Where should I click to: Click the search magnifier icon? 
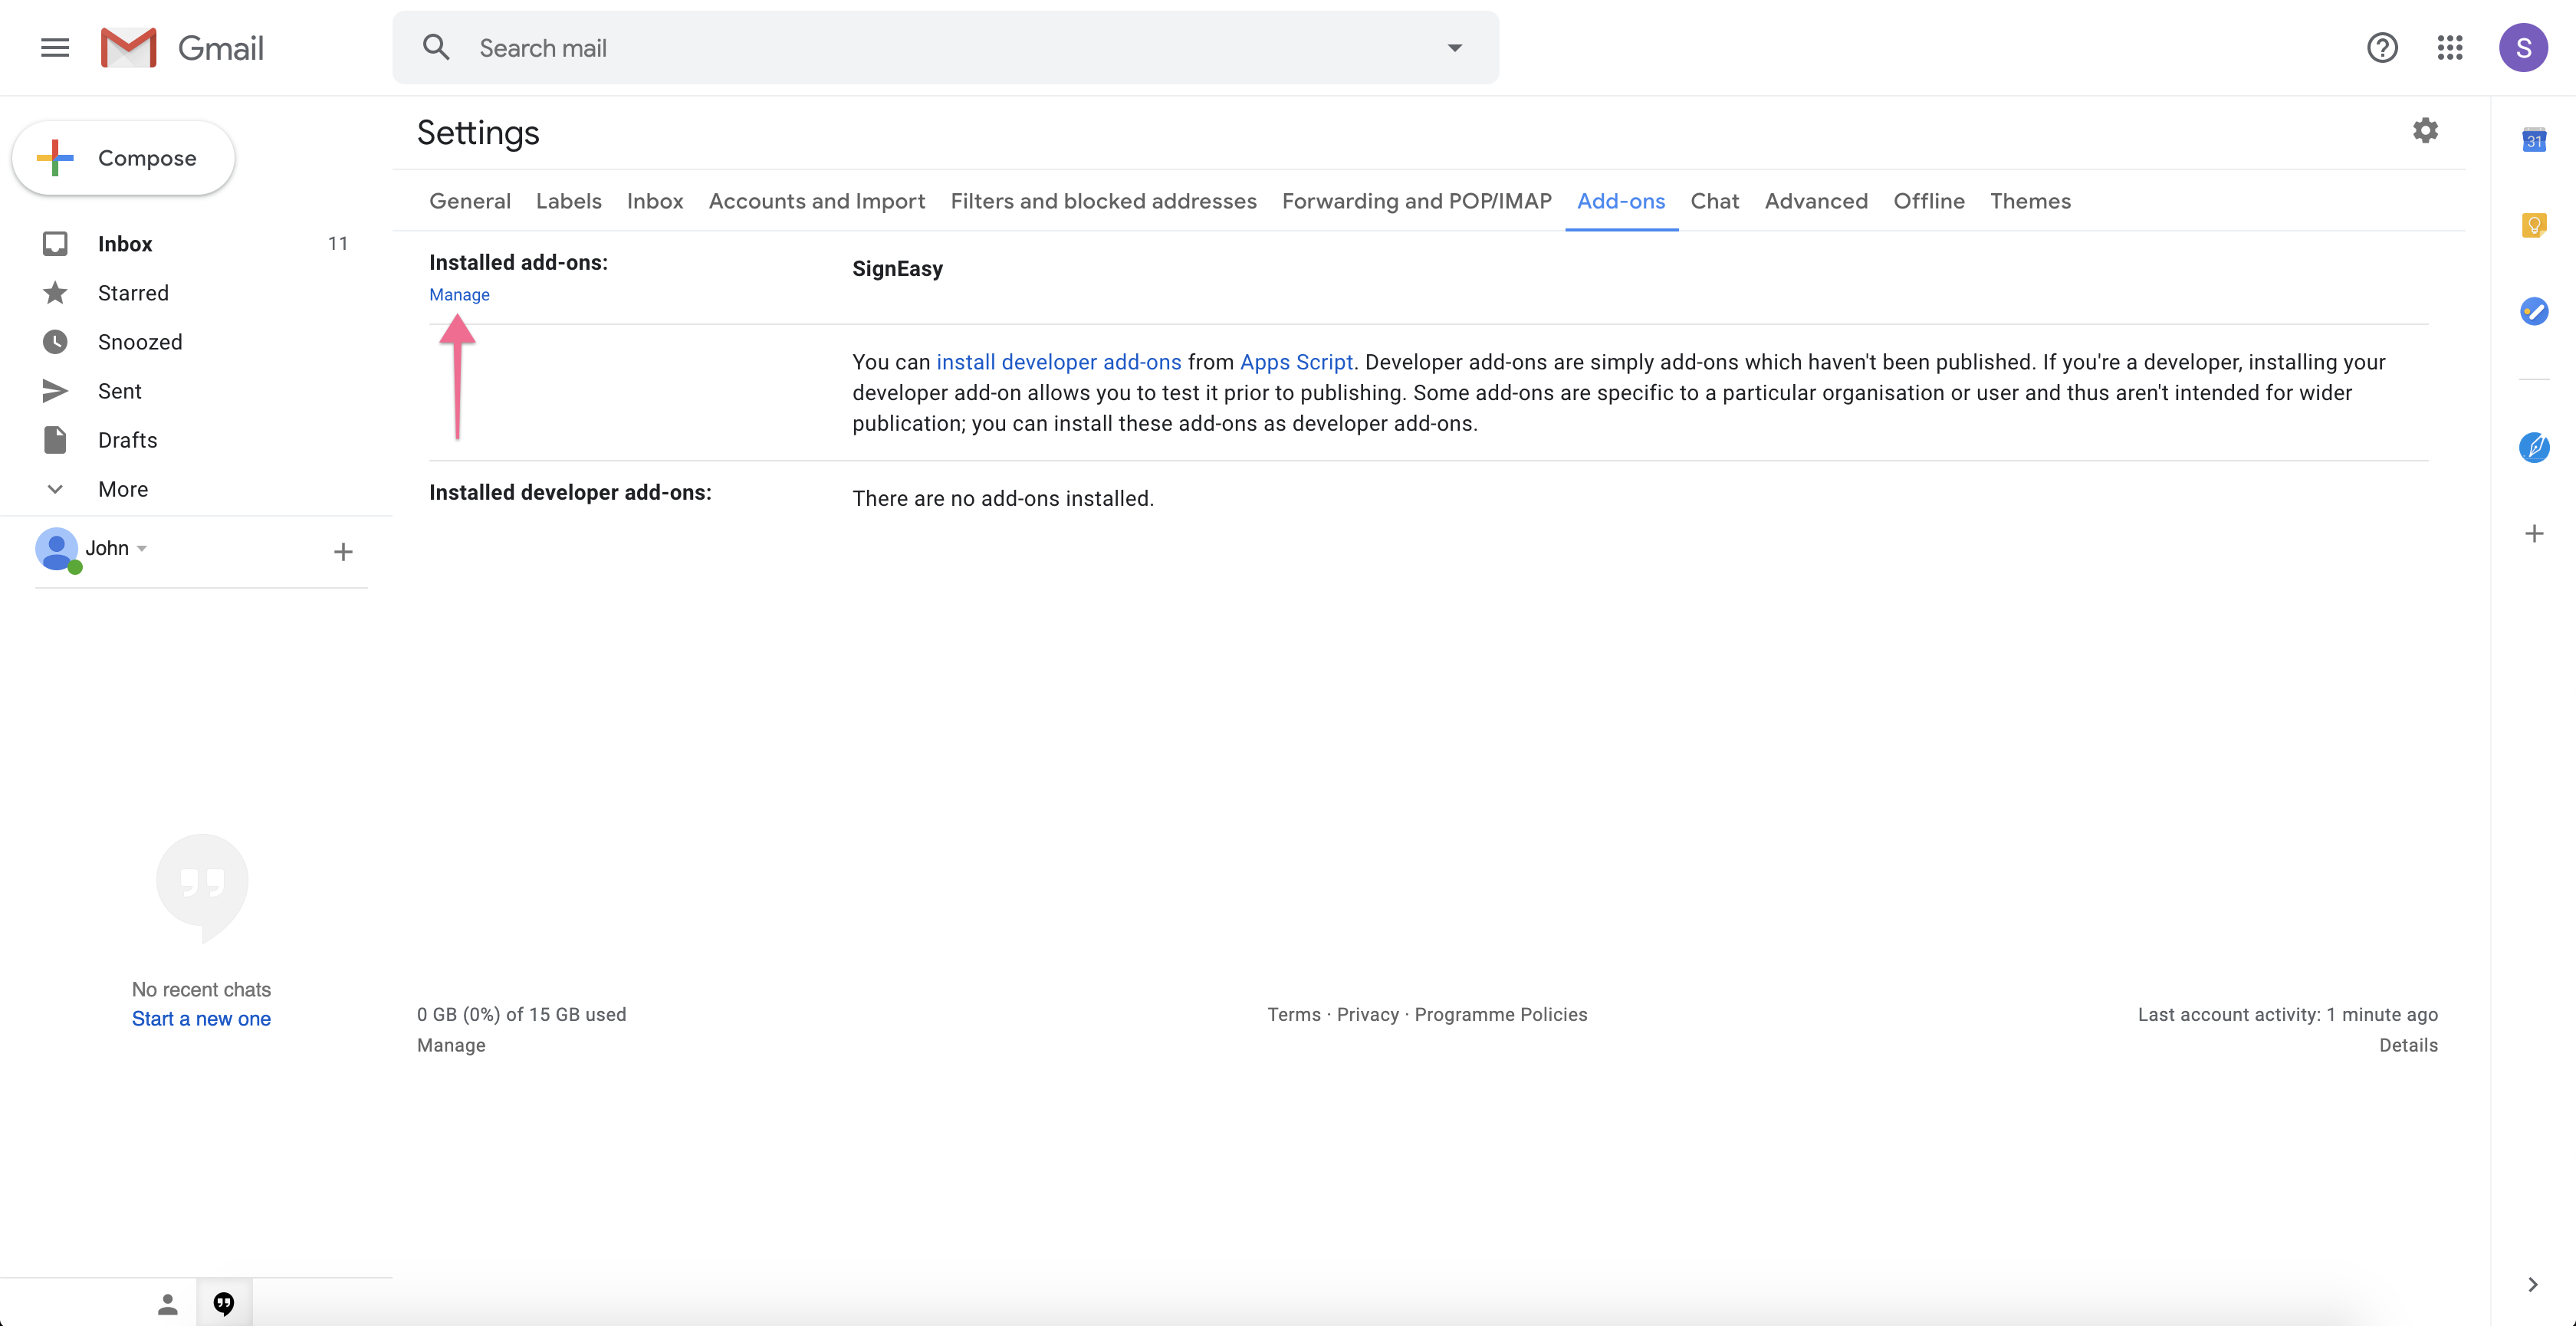pyautogui.click(x=436, y=47)
